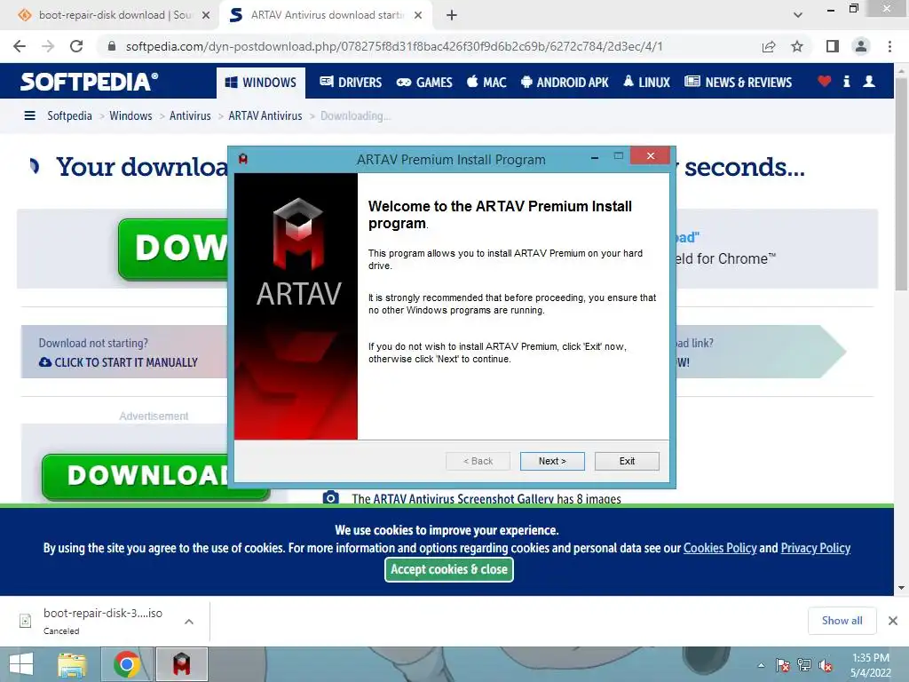Close the ARTAV Antivirus download tab
This screenshot has height=682, width=909.
tap(418, 16)
